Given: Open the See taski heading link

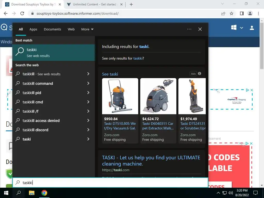Looking at the screenshot, I should pos(110,74).
